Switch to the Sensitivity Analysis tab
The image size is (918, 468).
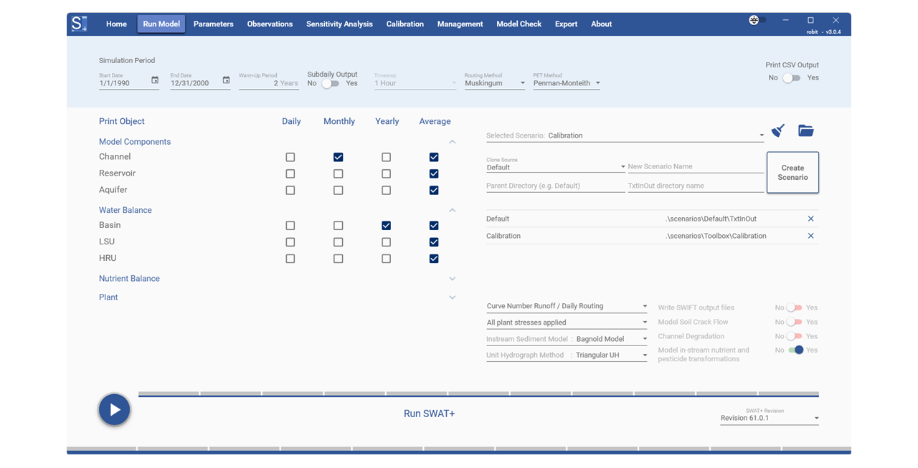tap(339, 24)
